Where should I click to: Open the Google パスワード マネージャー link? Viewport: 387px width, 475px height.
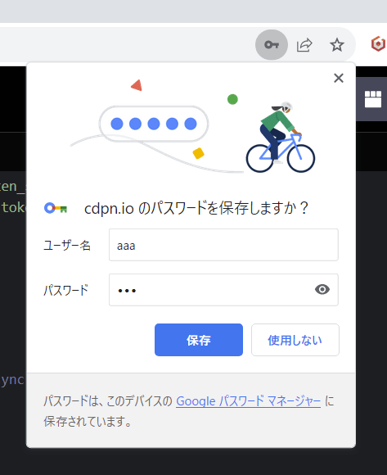coord(249,401)
